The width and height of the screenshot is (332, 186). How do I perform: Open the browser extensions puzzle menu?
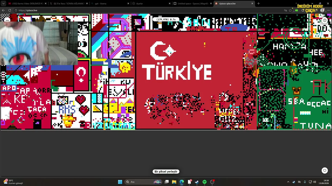[303, 10]
